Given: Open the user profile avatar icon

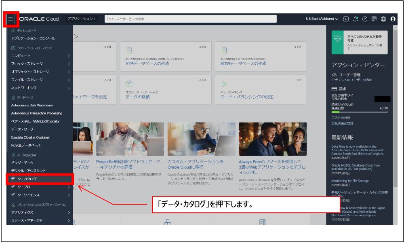Looking at the screenshot, I should [x=393, y=19].
